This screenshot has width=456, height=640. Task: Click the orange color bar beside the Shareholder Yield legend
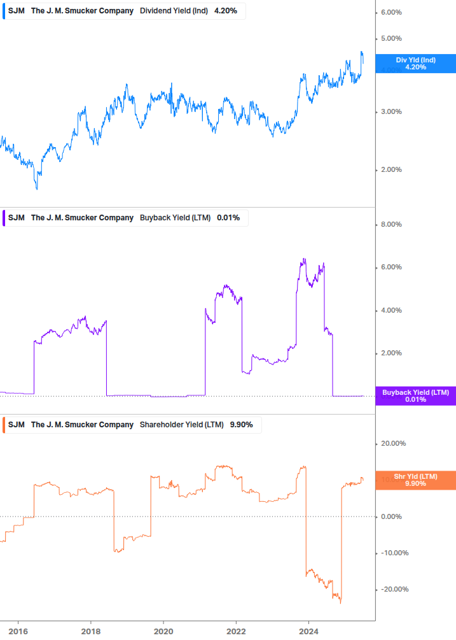4,425
